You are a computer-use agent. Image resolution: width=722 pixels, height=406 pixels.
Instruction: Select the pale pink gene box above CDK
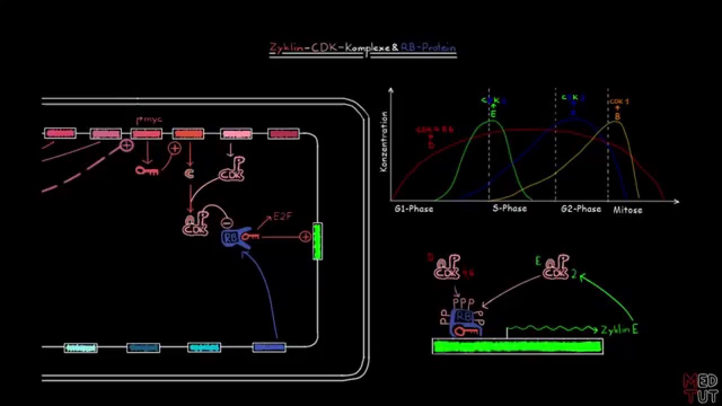coord(236,134)
